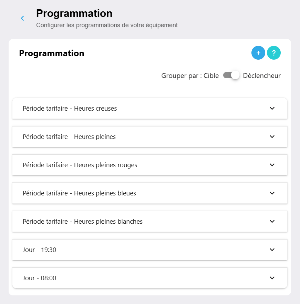Viewport: 300px width, 304px height.
Task: Click the toggle slider between Cible and Déclencheur
Action: point(231,75)
